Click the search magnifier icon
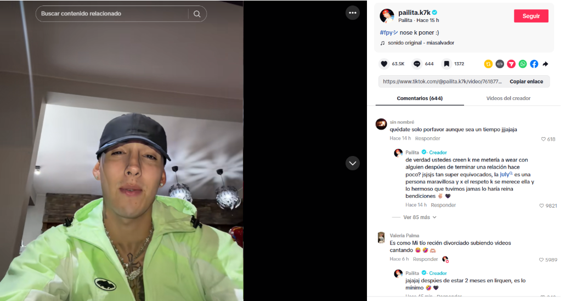This screenshot has height=301, width=571. click(x=197, y=14)
